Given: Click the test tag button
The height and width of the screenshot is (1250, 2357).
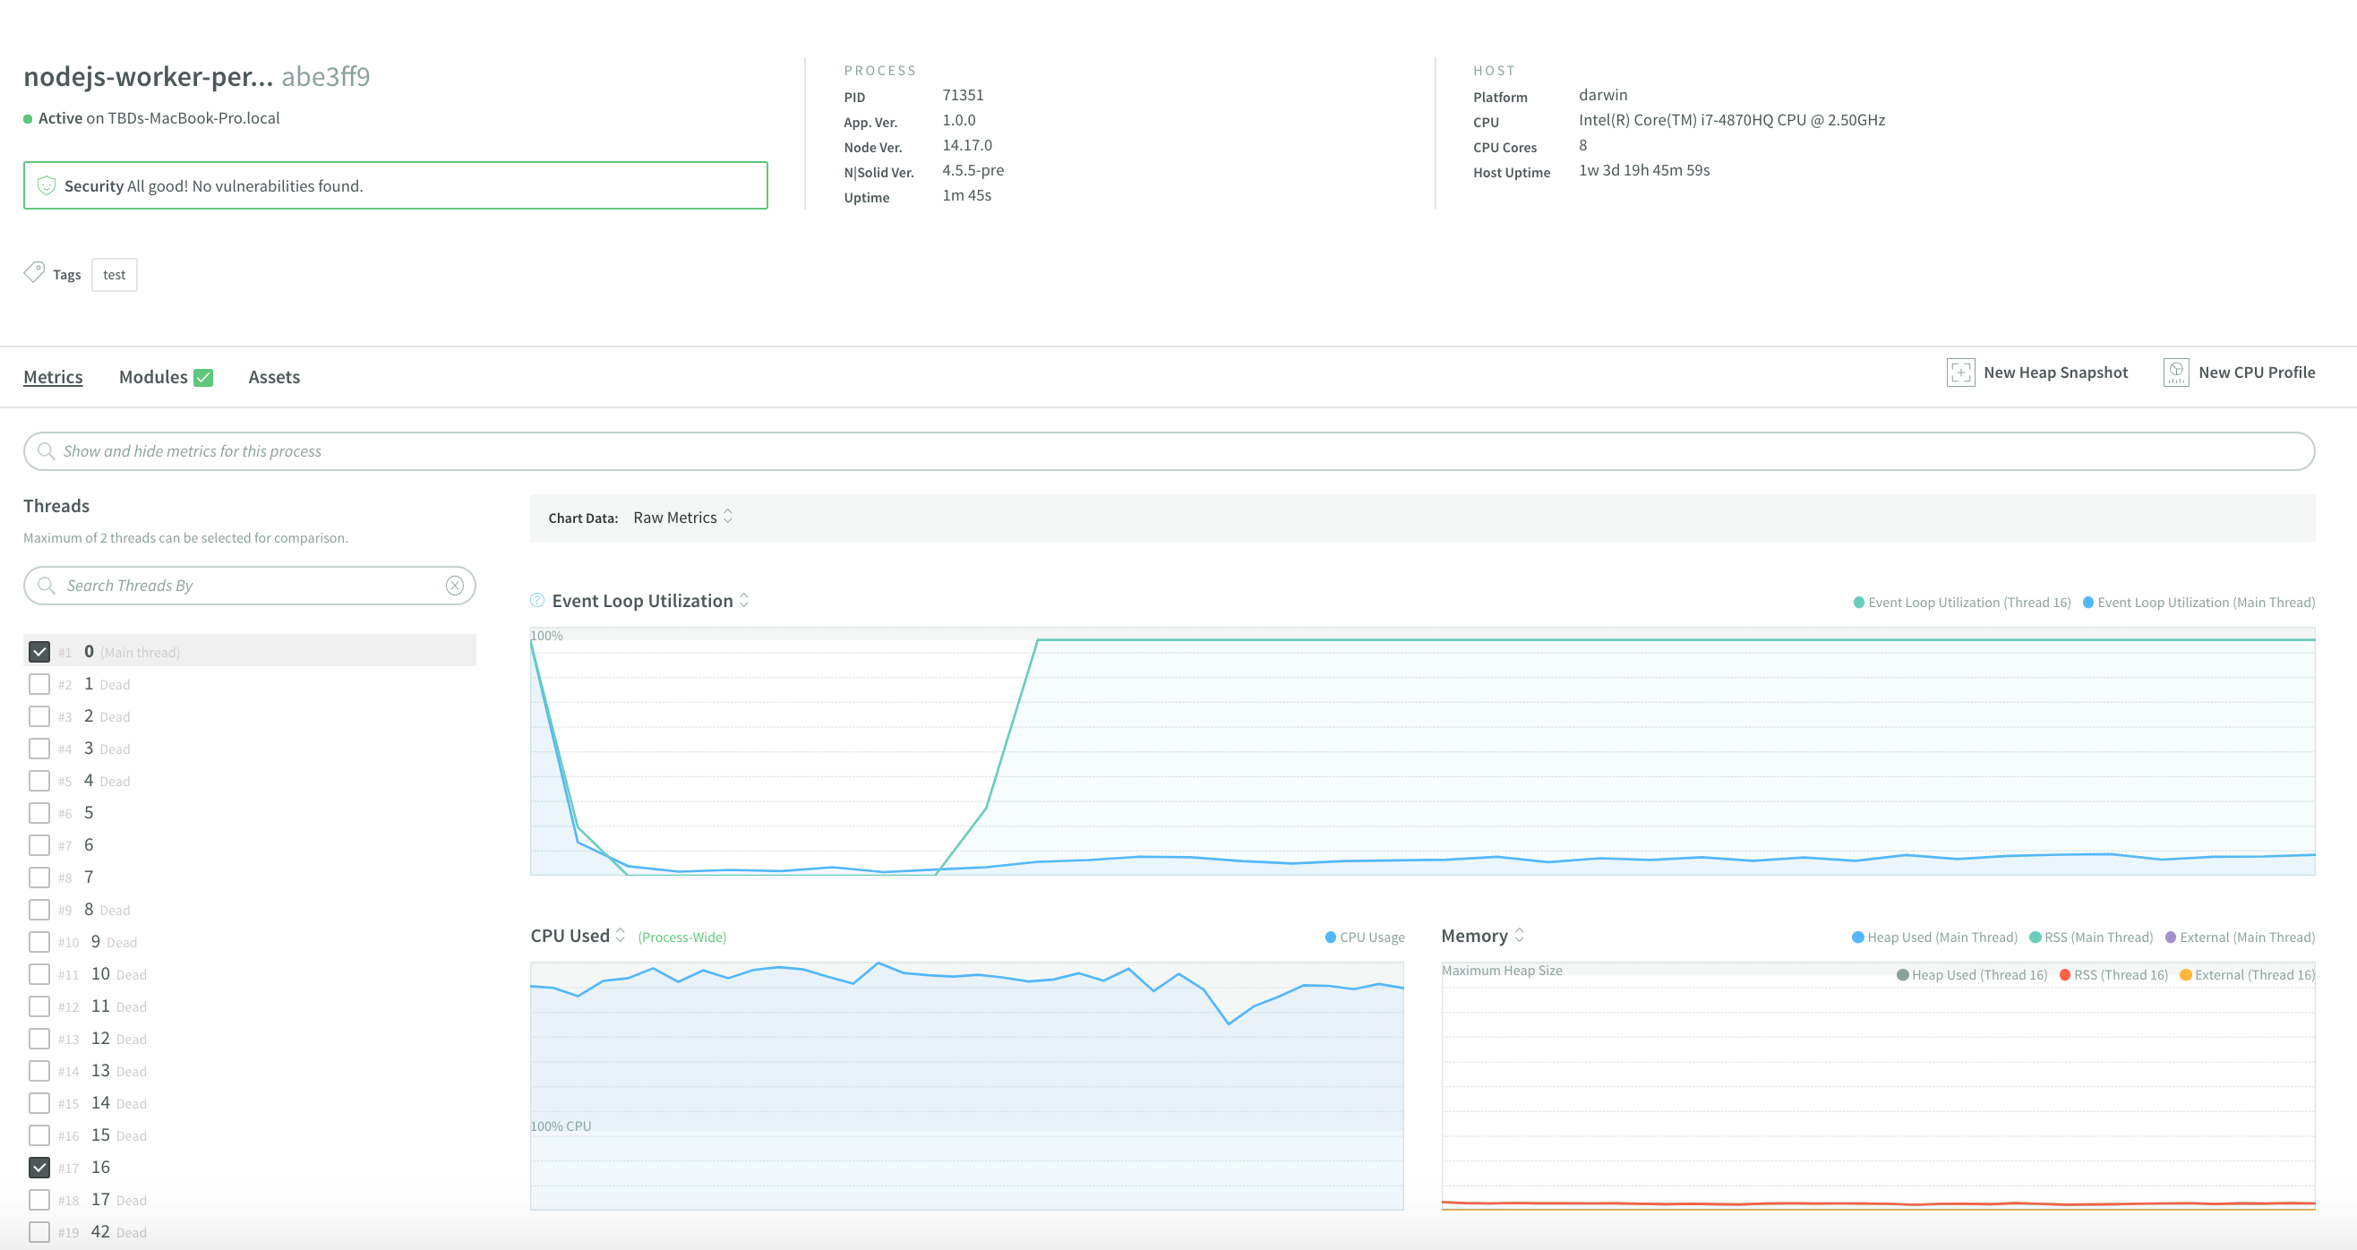Looking at the screenshot, I should point(115,275).
